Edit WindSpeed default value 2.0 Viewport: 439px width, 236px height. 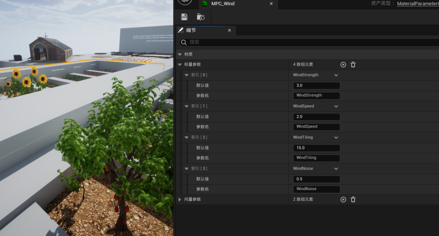point(316,117)
